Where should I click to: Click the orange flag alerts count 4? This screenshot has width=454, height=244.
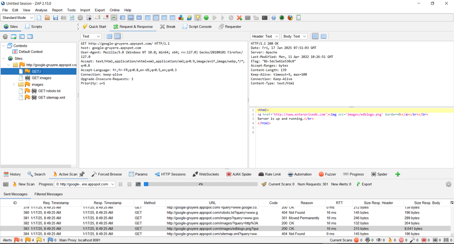30,240
